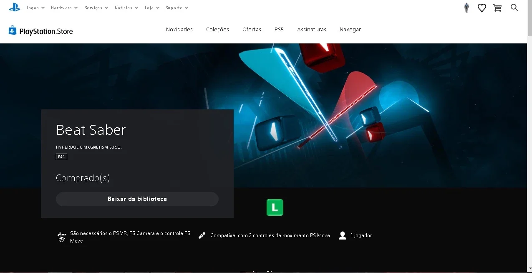Click the Comprado(s) status text
The width and height of the screenshot is (532, 273).
point(83,178)
